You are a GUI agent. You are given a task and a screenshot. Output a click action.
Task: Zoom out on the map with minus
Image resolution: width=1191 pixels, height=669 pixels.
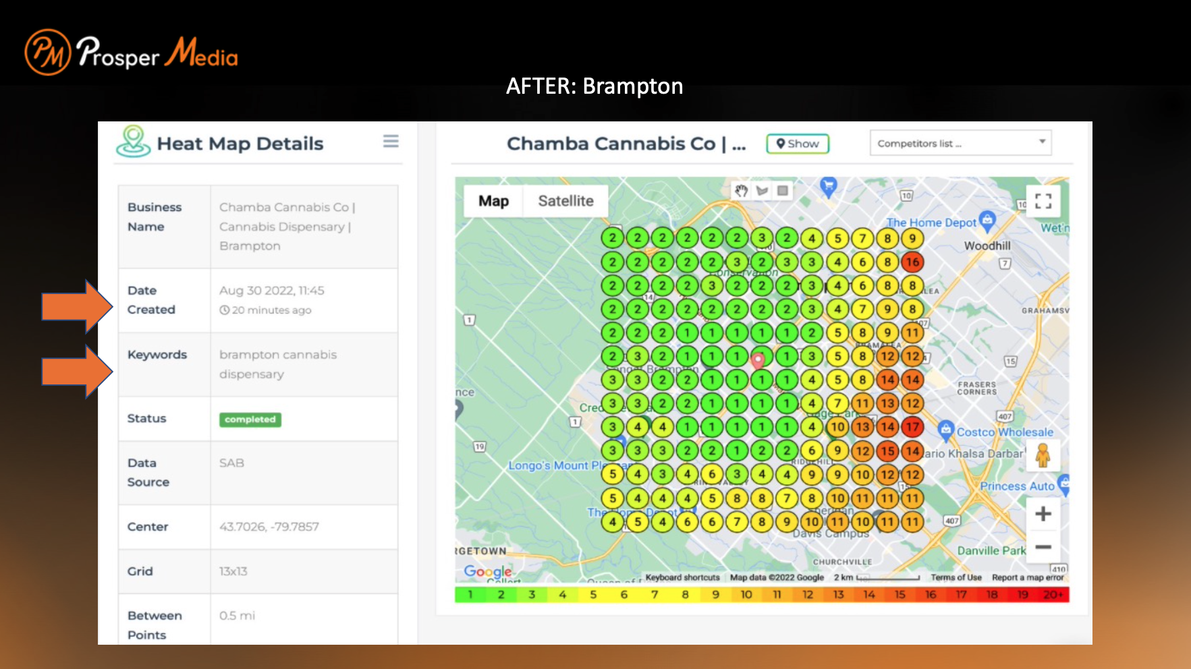click(1043, 547)
